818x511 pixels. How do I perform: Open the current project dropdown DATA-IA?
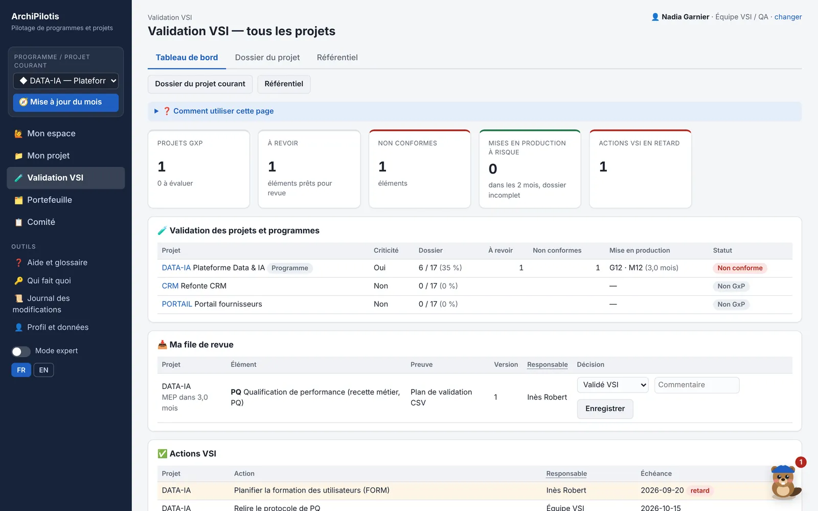[66, 81]
